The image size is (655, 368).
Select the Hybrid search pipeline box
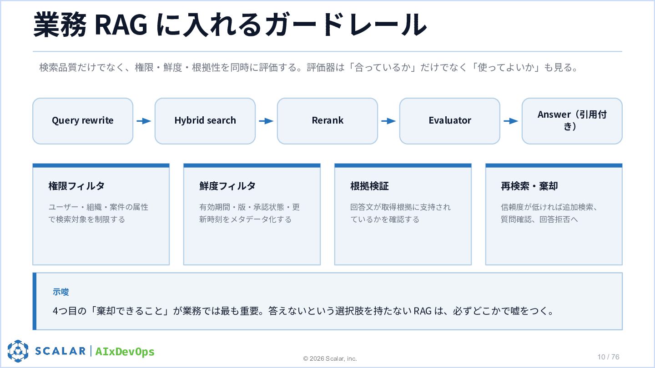tap(205, 121)
